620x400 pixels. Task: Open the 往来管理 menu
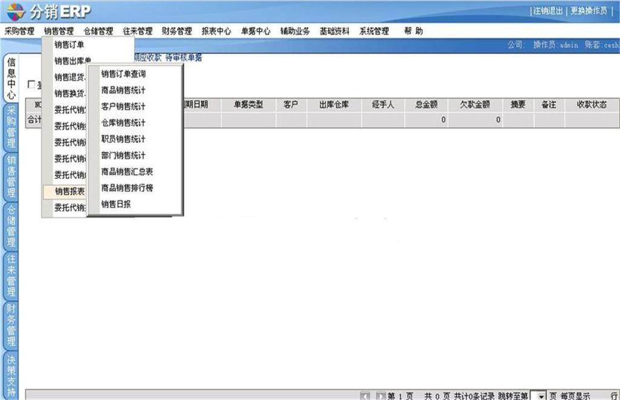tap(138, 32)
